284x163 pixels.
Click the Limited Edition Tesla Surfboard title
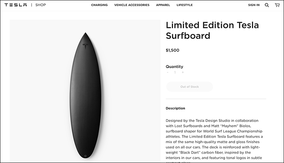coord(212,30)
